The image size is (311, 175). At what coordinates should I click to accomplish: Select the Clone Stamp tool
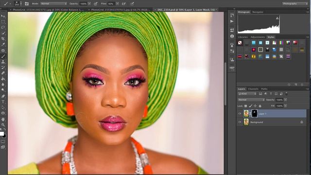point(3,62)
